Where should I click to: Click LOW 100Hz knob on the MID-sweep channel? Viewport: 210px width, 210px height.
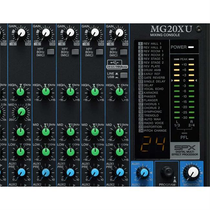pyautogui.click(x=20, y=152)
